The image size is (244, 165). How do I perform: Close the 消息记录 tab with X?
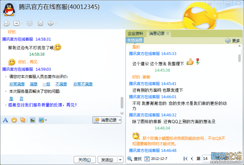[168, 33]
